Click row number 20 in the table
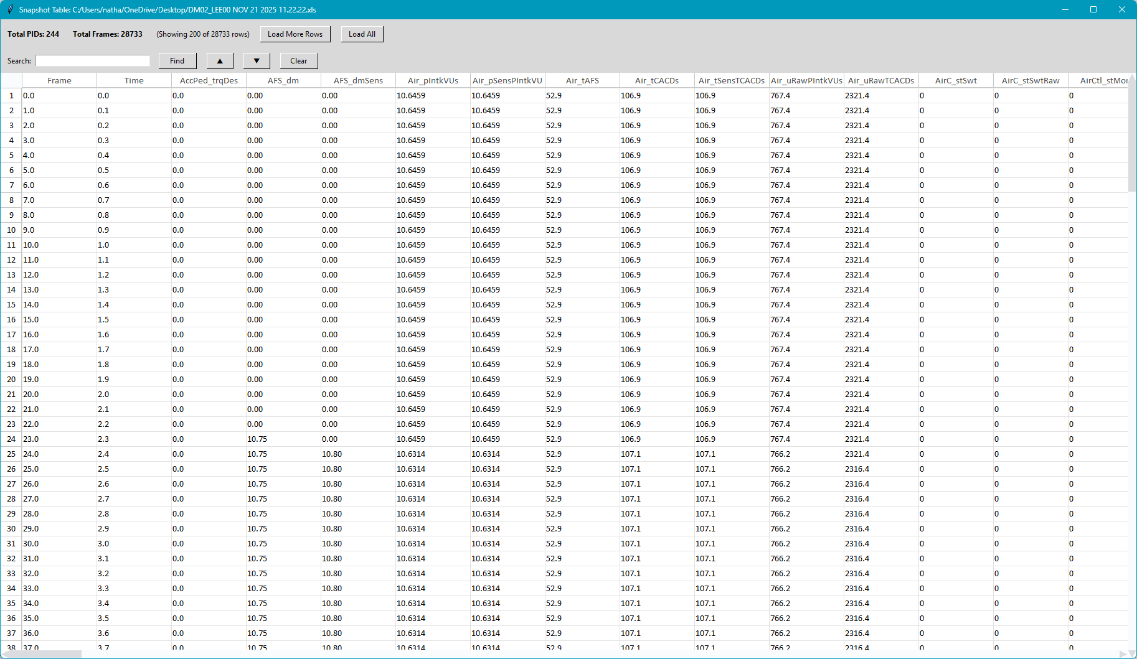Image resolution: width=1137 pixels, height=659 pixels. pyautogui.click(x=11, y=380)
